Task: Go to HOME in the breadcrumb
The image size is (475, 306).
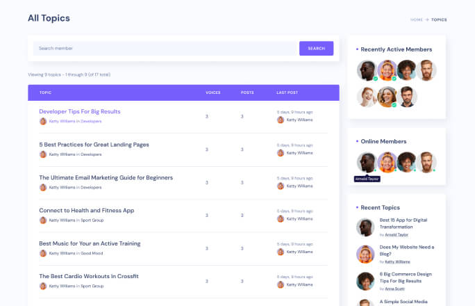Action: (x=416, y=19)
